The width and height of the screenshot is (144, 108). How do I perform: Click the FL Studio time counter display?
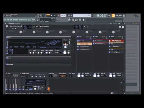click(x=102, y=16)
